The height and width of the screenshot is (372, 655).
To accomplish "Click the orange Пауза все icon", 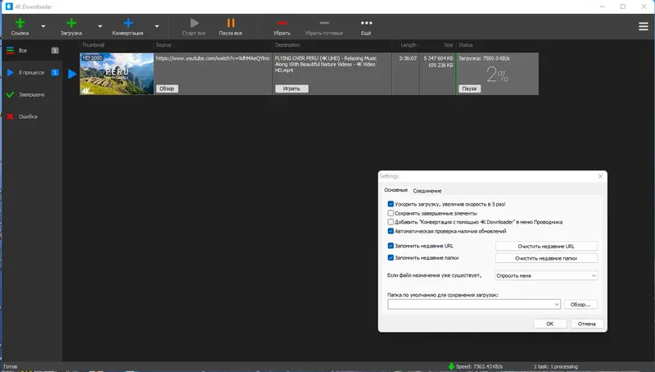I will pos(231,24).
